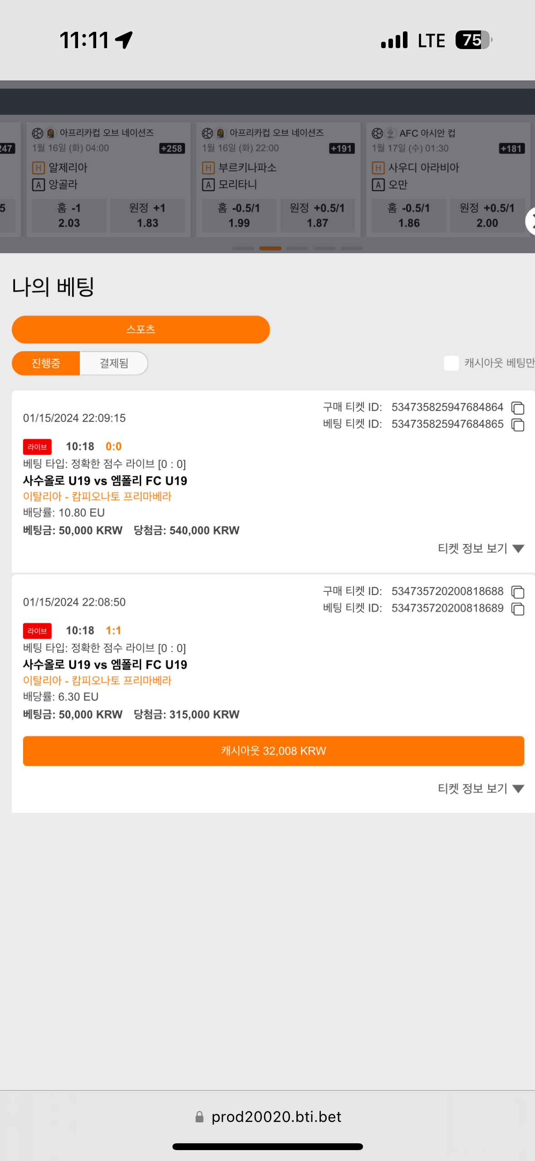Viewport: 535px width, 1161px height.
Task: Tap the live badge on 0:0 bet
Action: (37, 447)
